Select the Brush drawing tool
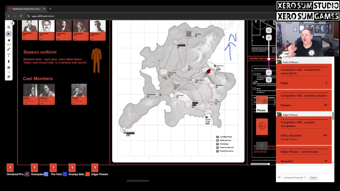 [9, 49]
